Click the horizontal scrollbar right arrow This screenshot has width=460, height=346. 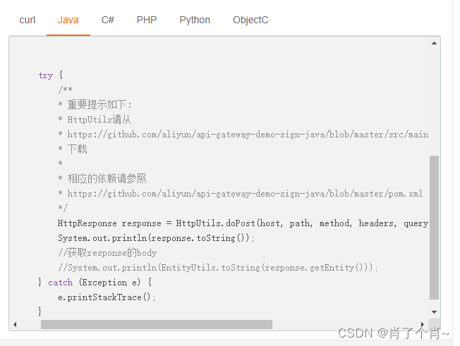coord(423,324)
